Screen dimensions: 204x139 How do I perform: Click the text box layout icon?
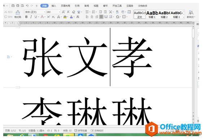pyautogui.click(x=129, y=12)
